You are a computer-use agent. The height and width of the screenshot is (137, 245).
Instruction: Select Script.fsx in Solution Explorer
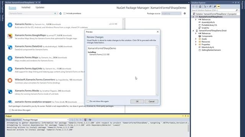click(205, 28)
